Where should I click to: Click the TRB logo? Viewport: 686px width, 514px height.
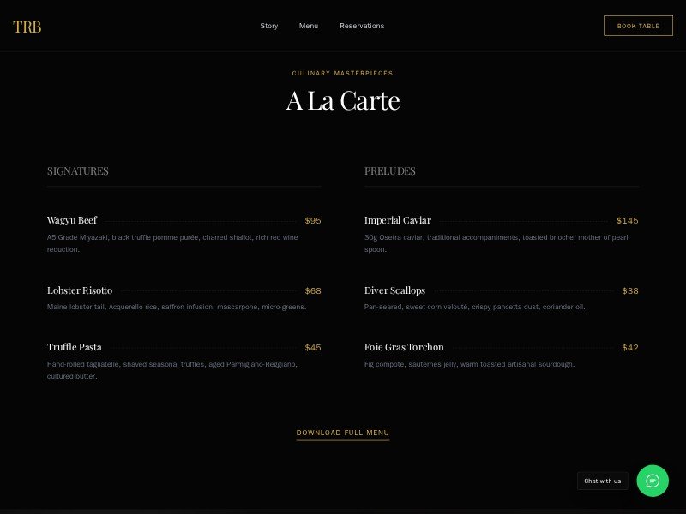pos(27,27)
